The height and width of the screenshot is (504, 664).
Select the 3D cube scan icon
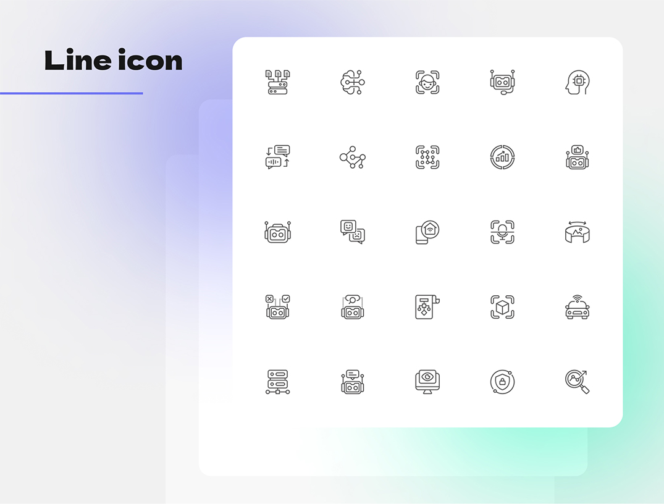502,306
